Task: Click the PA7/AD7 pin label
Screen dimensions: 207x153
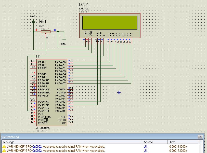Action: (60, 83)
